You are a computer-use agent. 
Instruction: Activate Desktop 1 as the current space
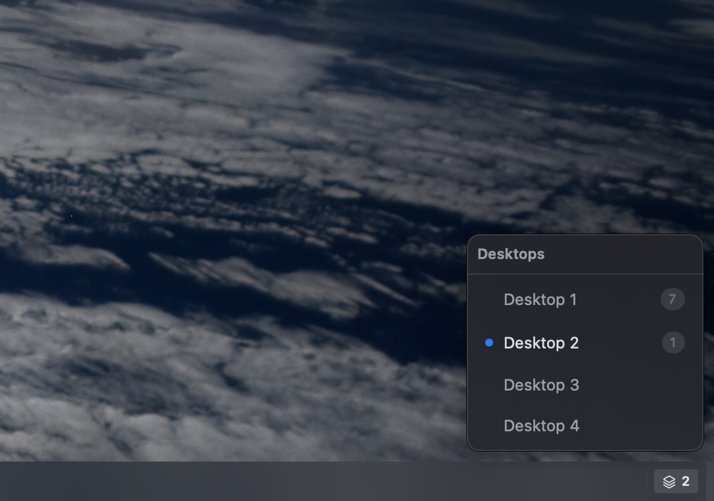pos(540,299)
